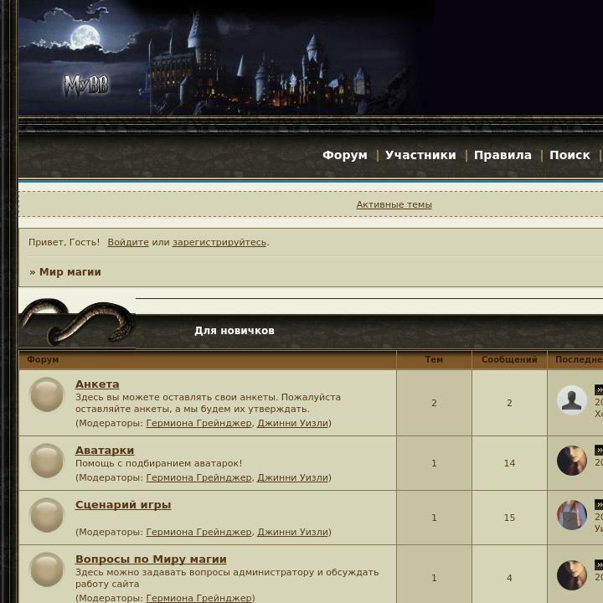Open the Форум menu item

click(345, 155)
